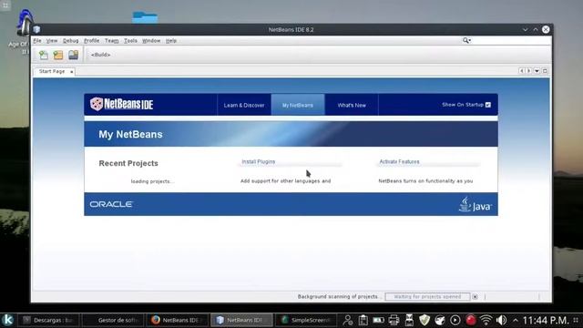Click the removable device tray icon
Viewport: 583px width, 328px height.
pos(409,320)
